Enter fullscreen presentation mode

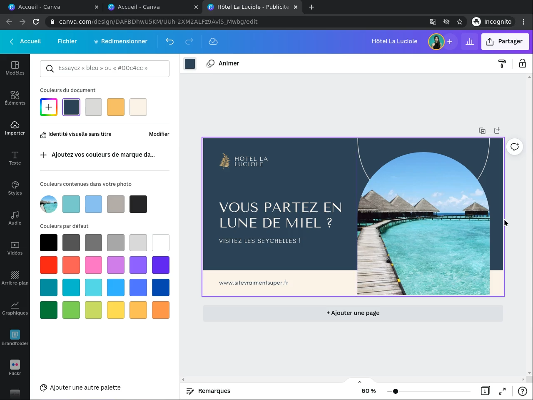(x=502, y=391)
